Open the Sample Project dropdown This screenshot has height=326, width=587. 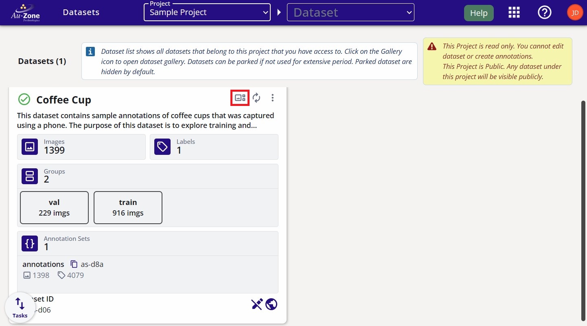(207, 12)
